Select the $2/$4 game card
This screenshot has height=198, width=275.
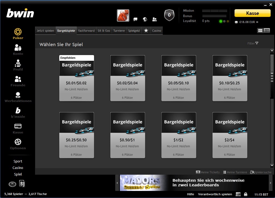[x=230, y=135]
